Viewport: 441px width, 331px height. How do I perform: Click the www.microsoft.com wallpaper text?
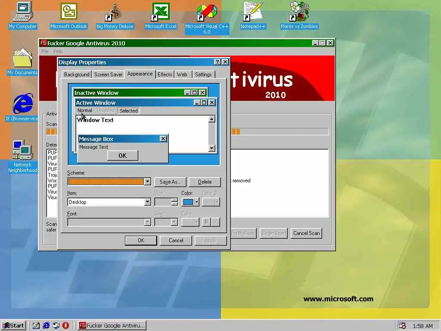tap(339, 299)
